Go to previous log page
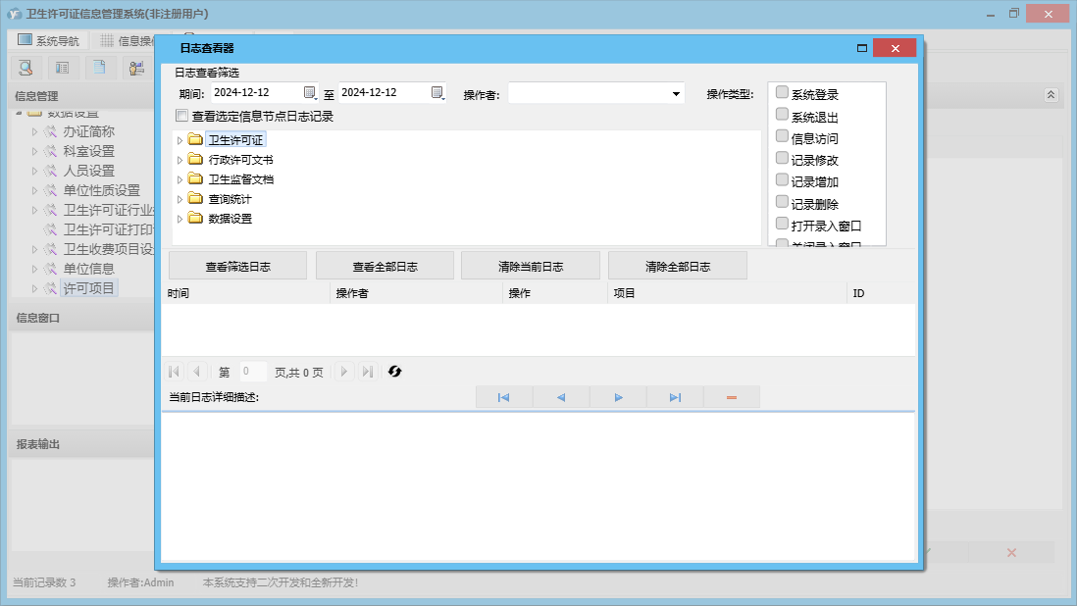The width and height of the screenshot is (1077, 606). pos(196,372)
